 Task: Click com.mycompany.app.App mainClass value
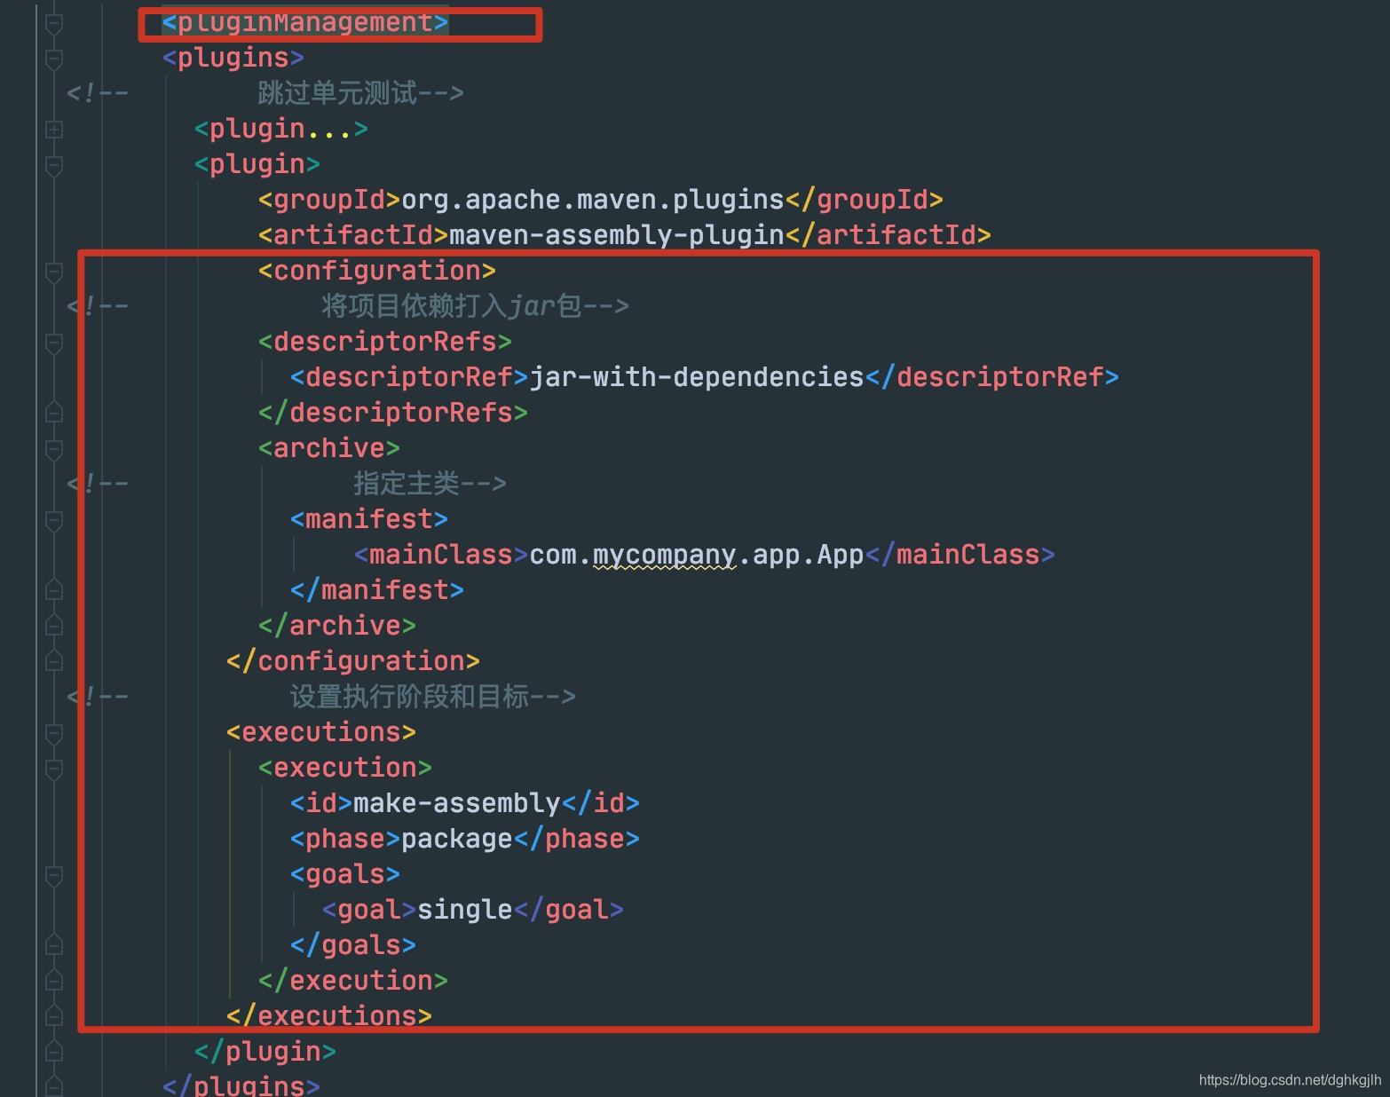click(697, 556)
